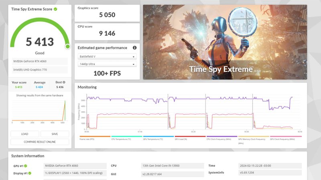Click the score gauge end knob
Viewport: 321px width, 180px height.
67,46
